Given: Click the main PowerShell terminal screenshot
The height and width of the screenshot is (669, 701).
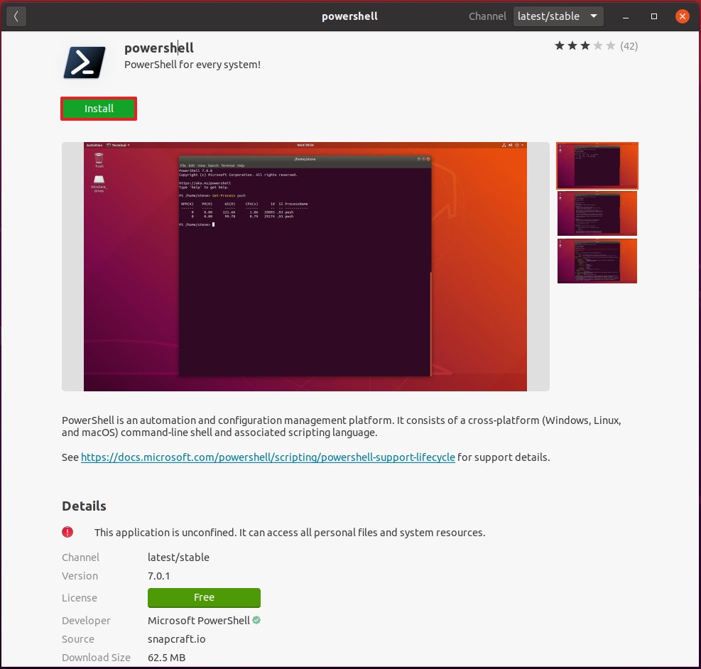Looking at the screenshot, I should [x=305, y=266].
